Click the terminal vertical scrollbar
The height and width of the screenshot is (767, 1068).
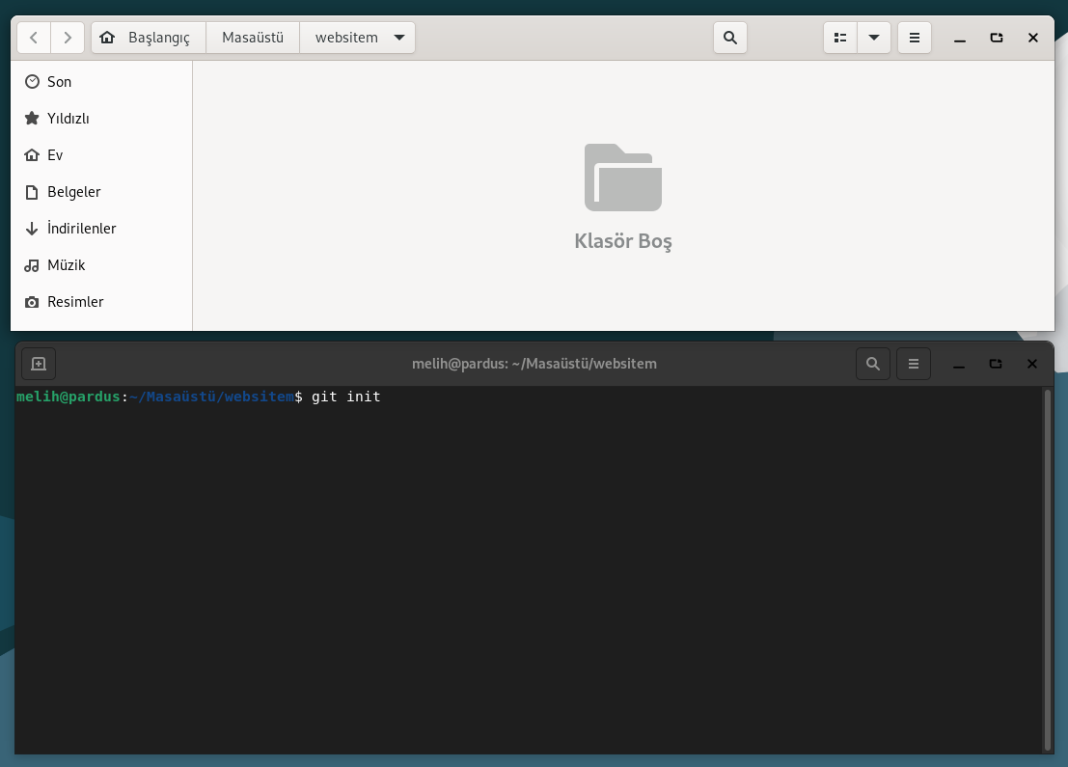(x=1048, y=569)
